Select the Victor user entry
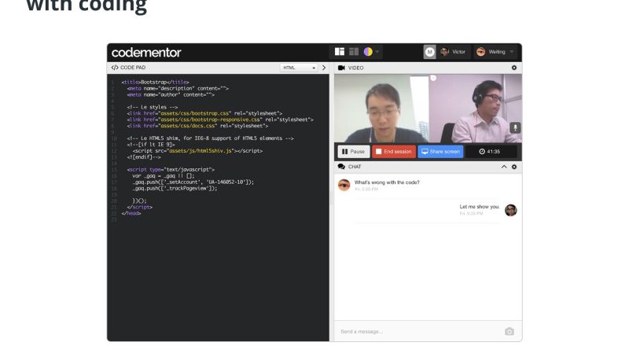This screenshot has height=350, width=629. tap(453, 52)
